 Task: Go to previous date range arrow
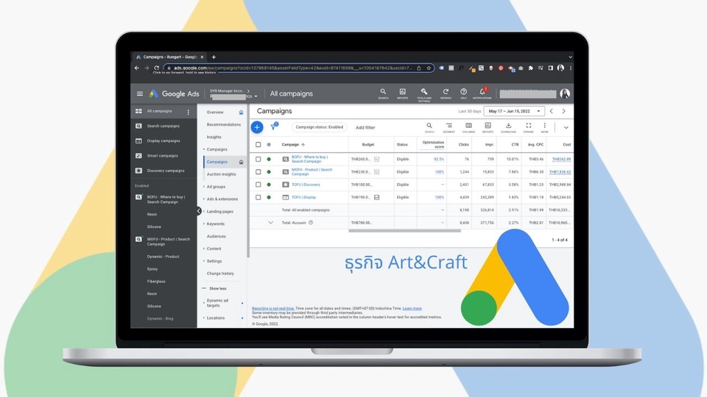pyautogui.click(x=552, y=111)
